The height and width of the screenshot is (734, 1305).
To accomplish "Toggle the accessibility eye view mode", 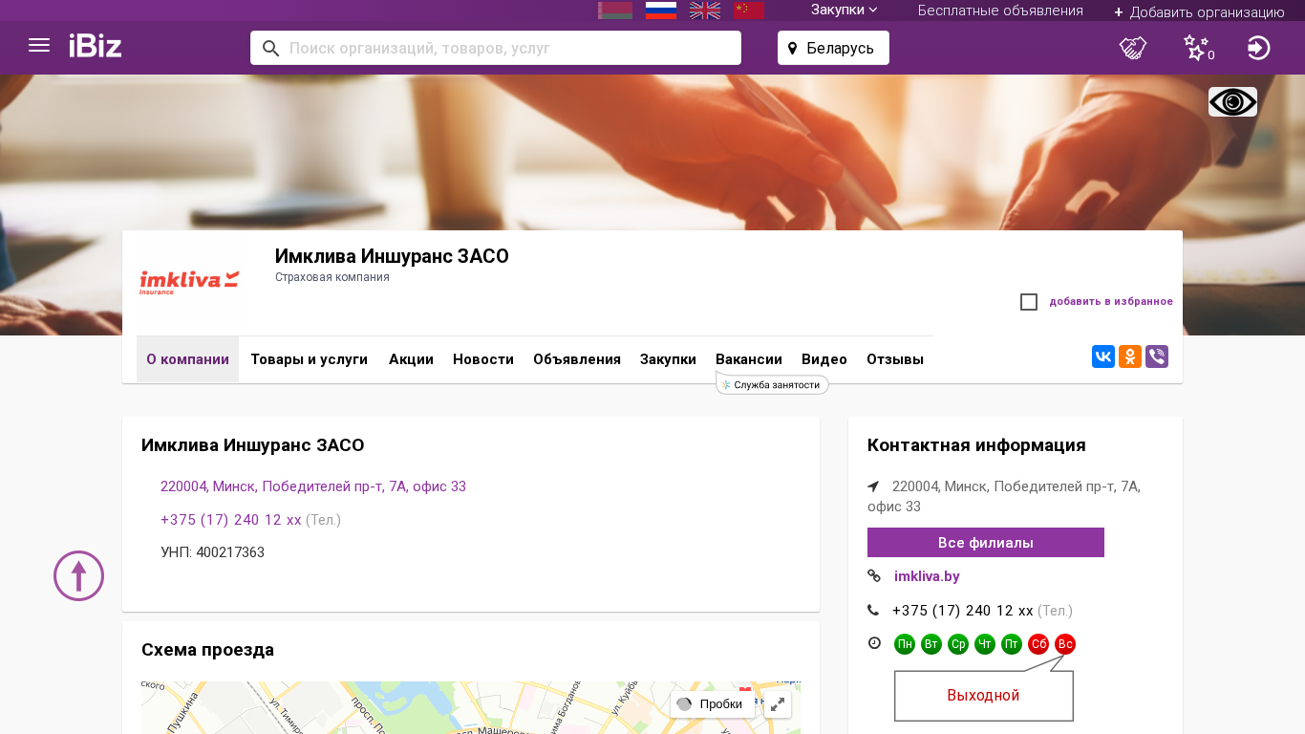I will click(1232, 102).
